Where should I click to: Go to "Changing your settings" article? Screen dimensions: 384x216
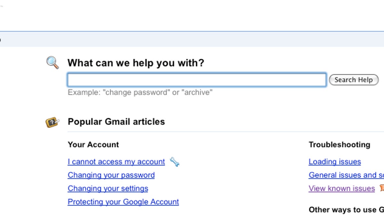pyautogui.click(x=108, y=189)
